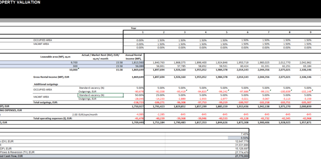This screenshot has width=321, height=160.
Task: Select the cell with value '-42,968'
Action: coord(307,118)
